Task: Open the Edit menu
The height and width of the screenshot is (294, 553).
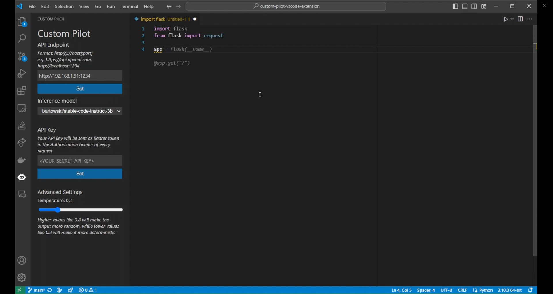Action: point(45,7)
